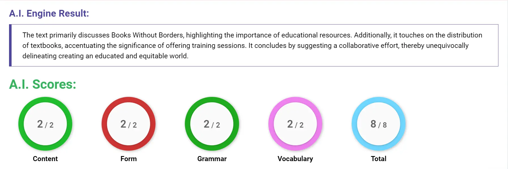The image size is (508, 169).
Task: Click the pink Vocabulary score circle
Action: 296,124
